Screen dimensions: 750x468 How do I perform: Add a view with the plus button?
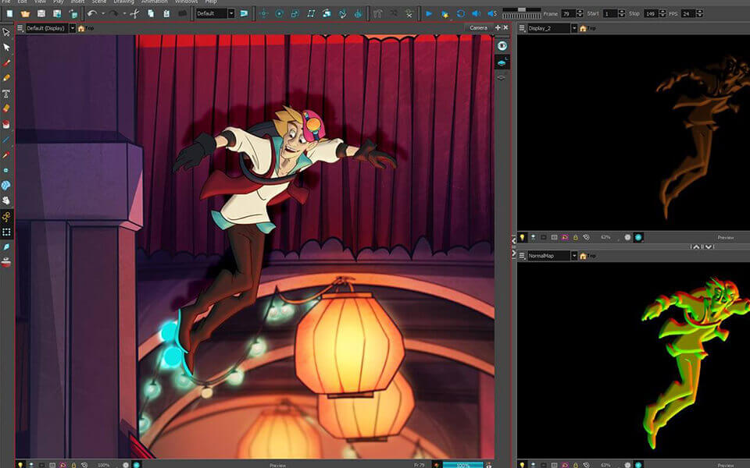click(498, 28)
